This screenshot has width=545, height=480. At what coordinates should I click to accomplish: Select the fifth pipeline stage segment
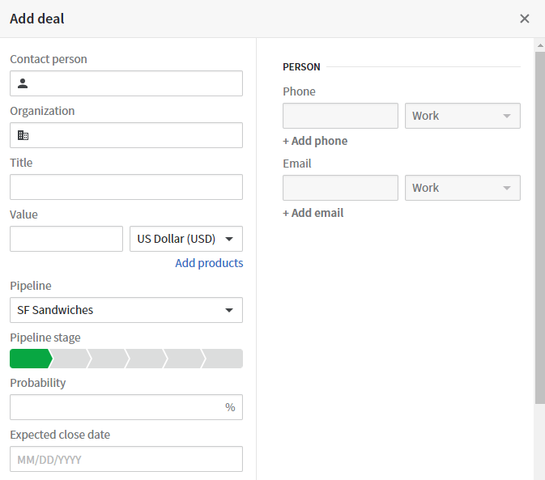coord(186,359)
